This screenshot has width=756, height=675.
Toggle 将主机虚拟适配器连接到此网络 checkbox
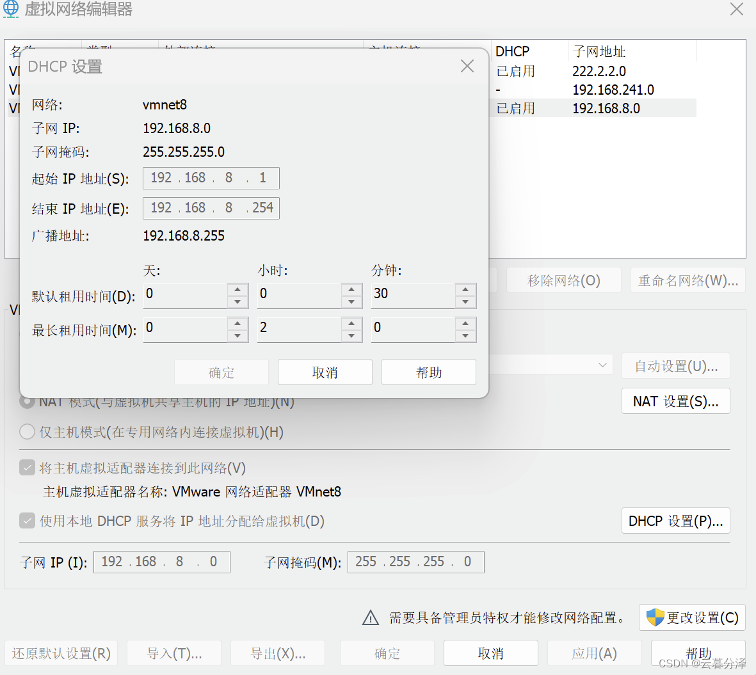(27, 468)
